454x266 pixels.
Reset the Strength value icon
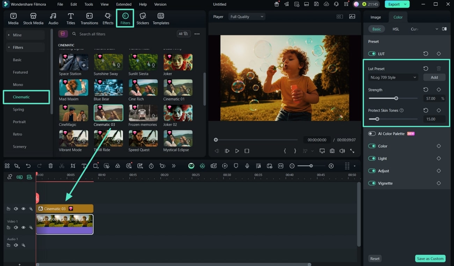(x=426, y=90)
